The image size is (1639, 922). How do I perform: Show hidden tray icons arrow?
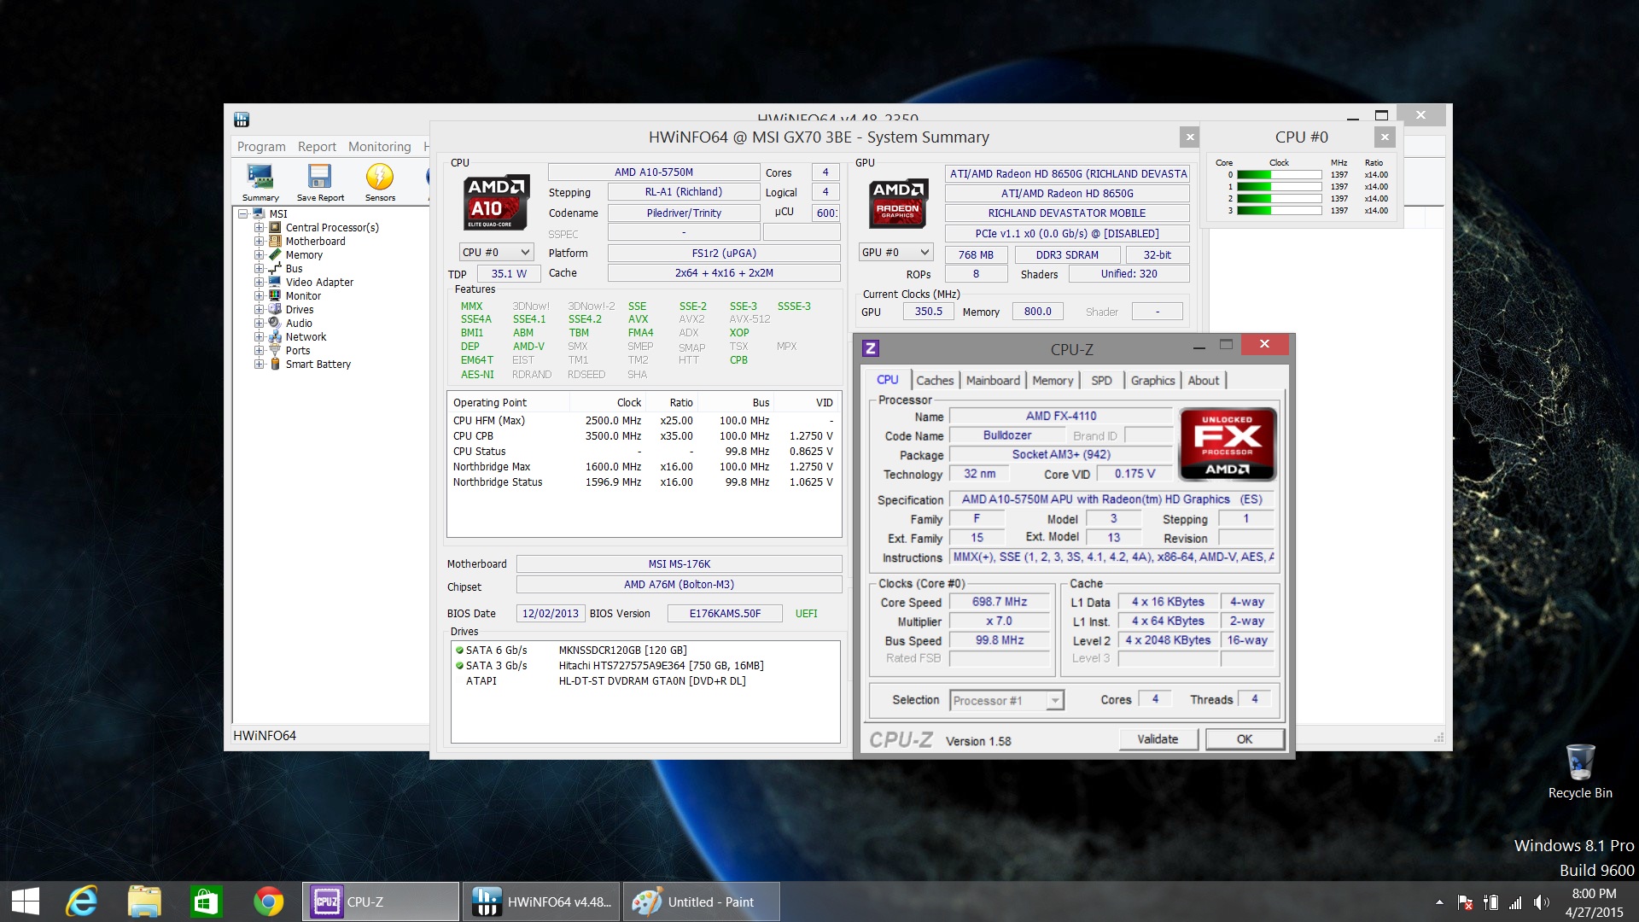click(1439, 902)
